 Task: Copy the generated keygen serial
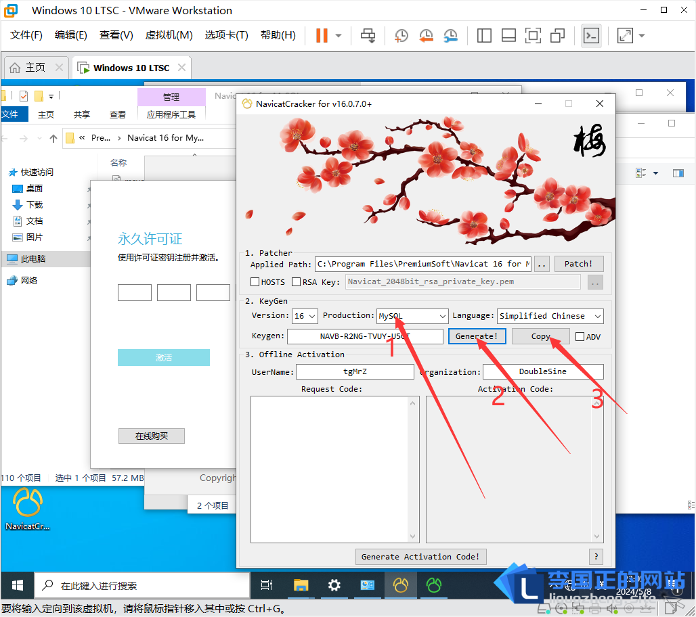541,336
